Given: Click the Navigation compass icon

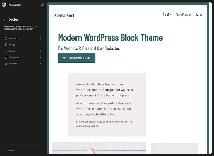Looking at the screenshot, I should point(6,38).
